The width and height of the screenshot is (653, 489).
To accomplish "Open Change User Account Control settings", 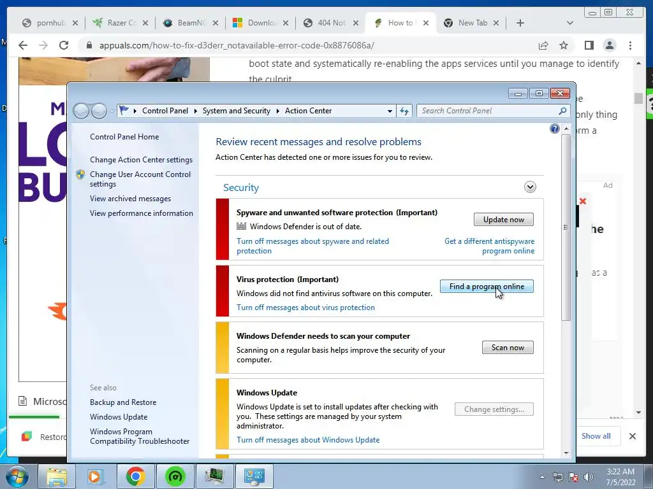I will 140,179.
